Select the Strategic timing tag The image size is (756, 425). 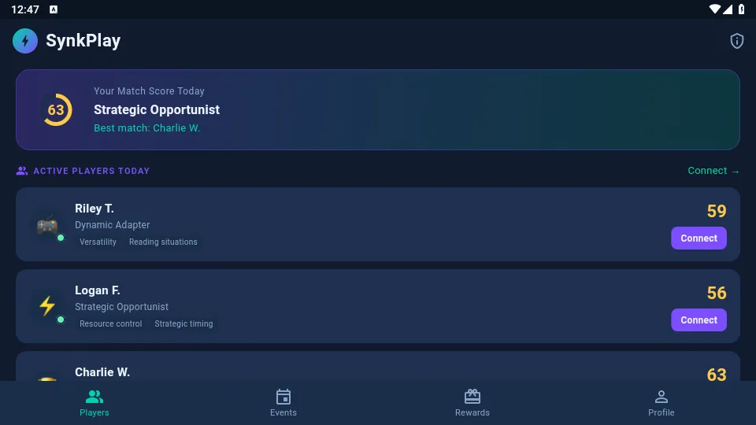(183, 323)
